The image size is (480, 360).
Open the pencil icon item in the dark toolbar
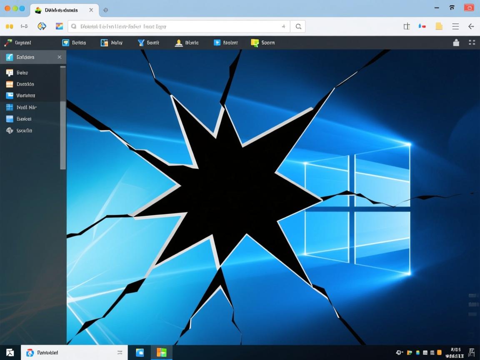(8, 42)
